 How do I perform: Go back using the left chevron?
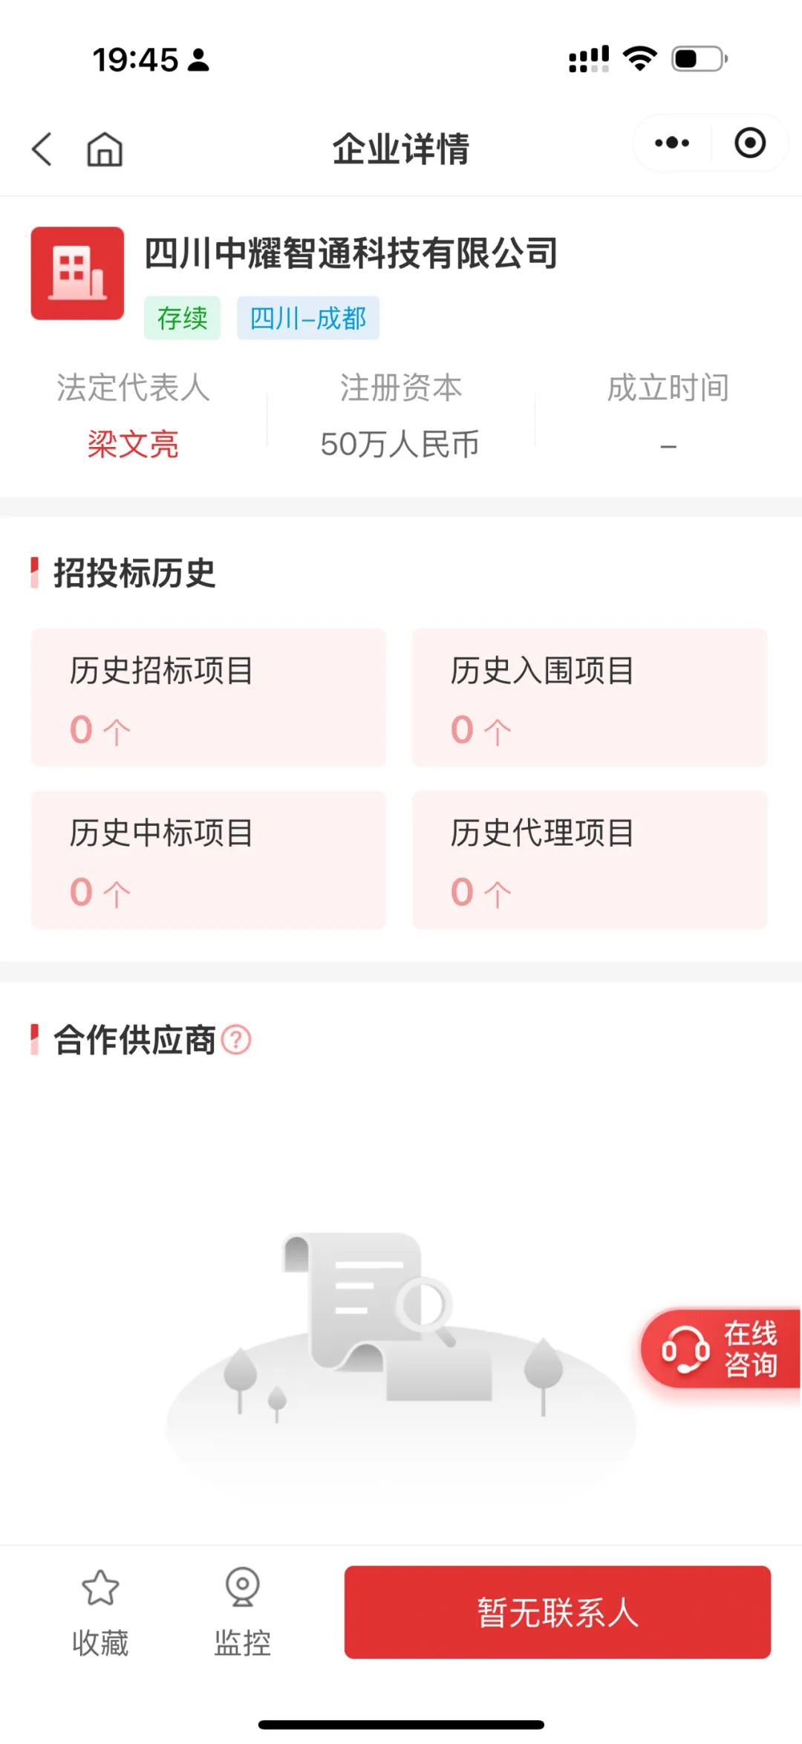42,149
